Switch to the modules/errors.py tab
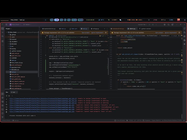Screen dimensions: 187x140 click(117, 29)
